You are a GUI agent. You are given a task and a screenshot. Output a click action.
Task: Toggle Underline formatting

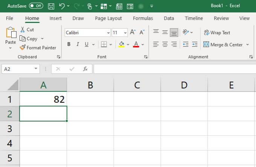point(87,44)
